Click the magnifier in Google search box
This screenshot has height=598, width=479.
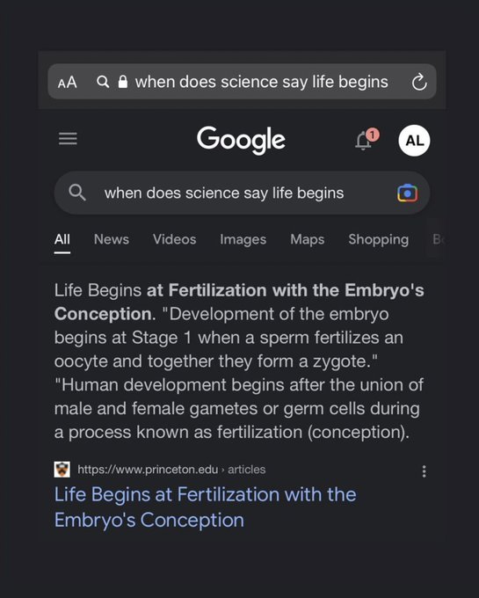coord(77,193)
